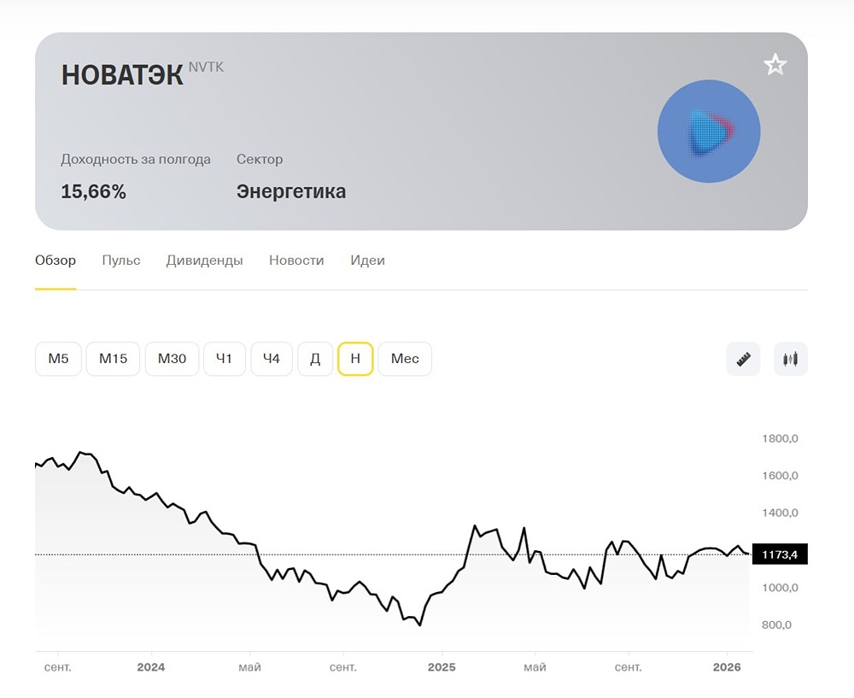854x698 pixels.
Task: Click the 1173,4 current price label
Action: click(779, 555)
